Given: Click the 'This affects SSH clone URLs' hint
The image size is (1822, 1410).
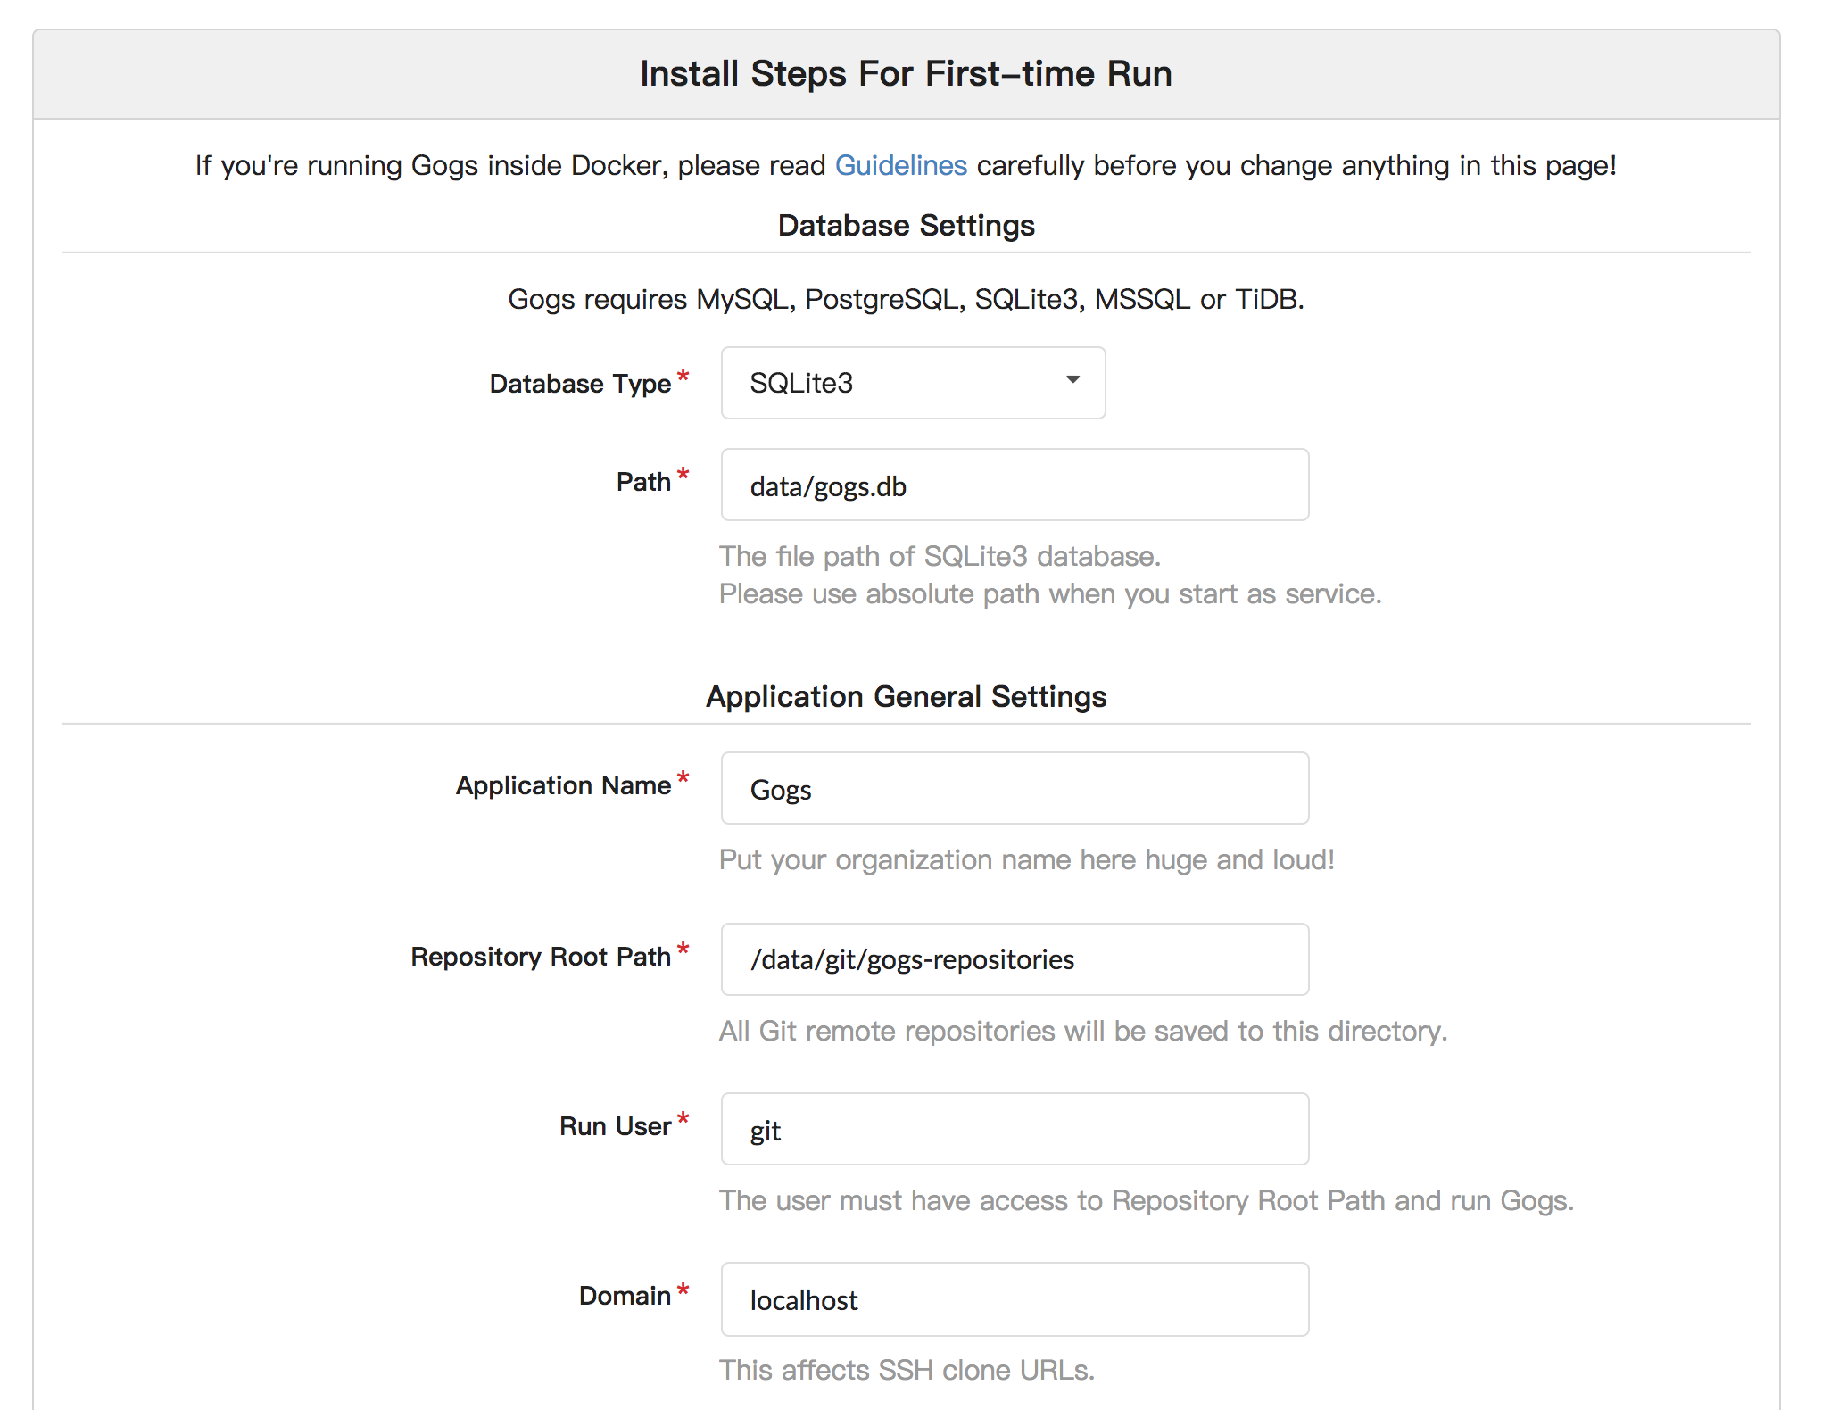Looking at the screenshot, I should tap(907, 1370).
